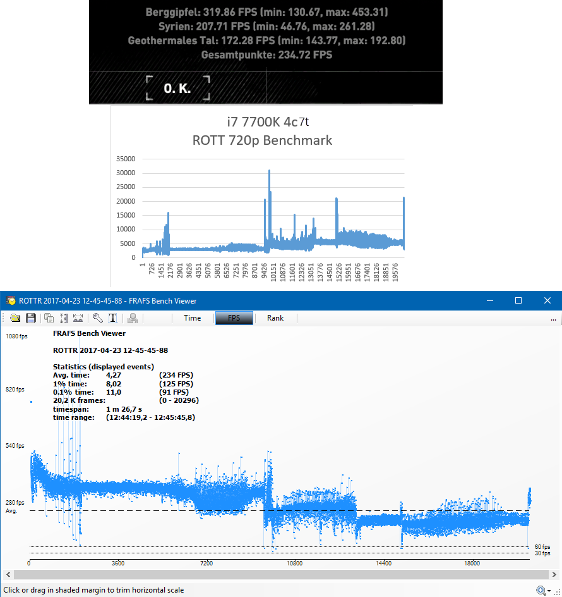Viewport: 562px width, 597px height.
Task: Open a benchmark file with folder icon
Action: pyautogui.click(x=15, y=318)
